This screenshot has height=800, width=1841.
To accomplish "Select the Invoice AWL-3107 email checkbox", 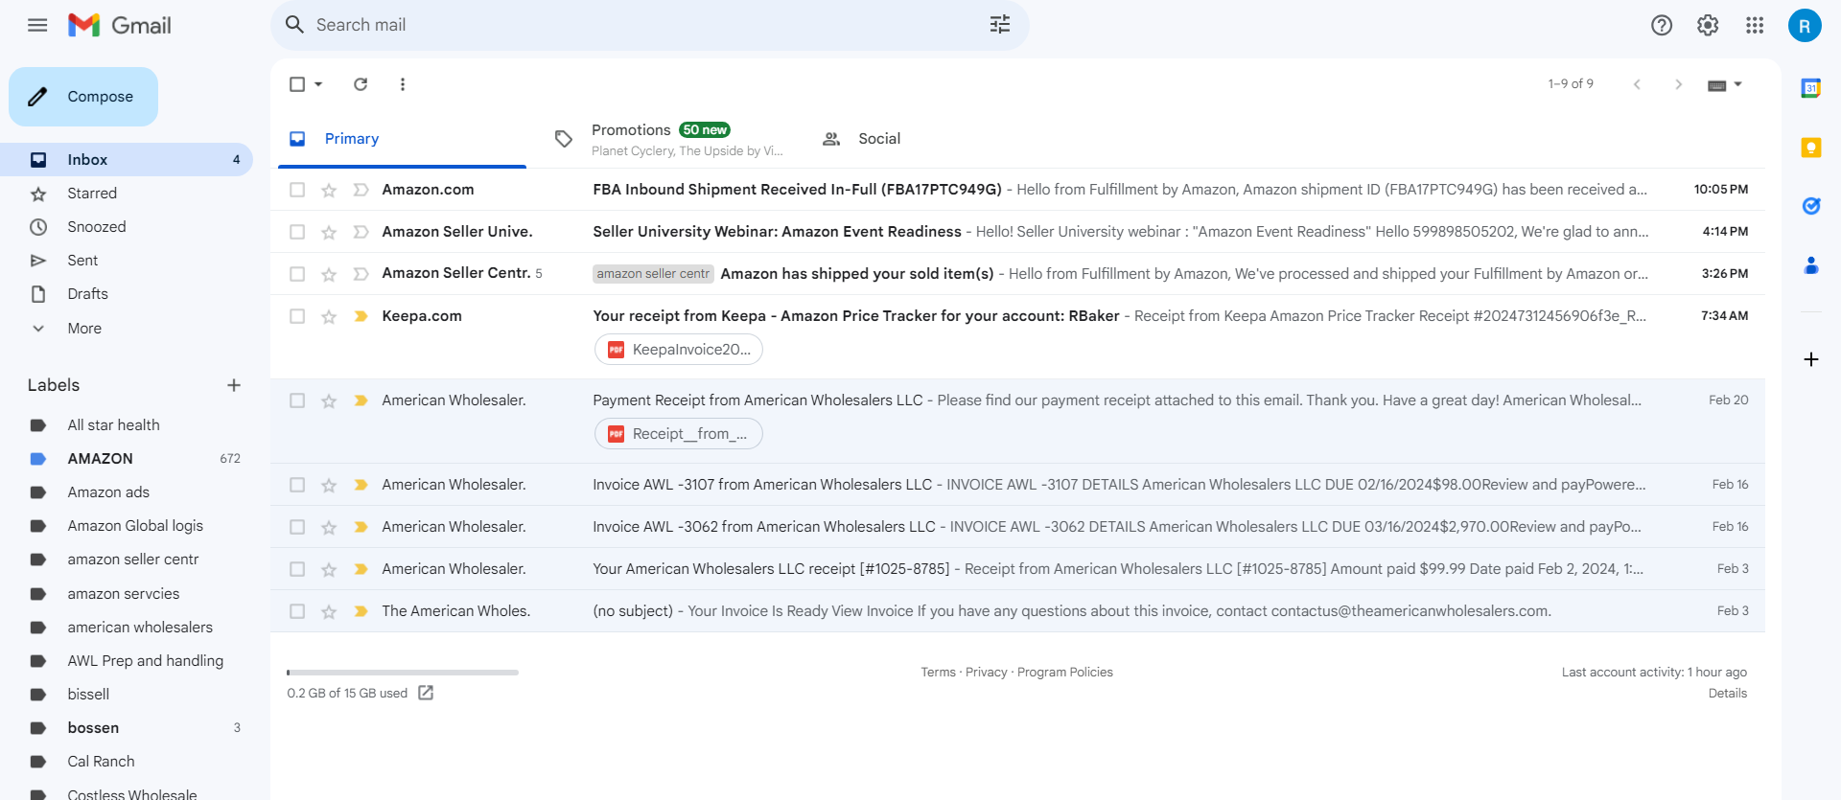I will 297,485.
